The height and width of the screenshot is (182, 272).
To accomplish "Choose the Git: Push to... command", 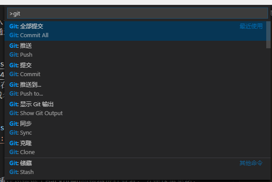I will coord(26,93).
